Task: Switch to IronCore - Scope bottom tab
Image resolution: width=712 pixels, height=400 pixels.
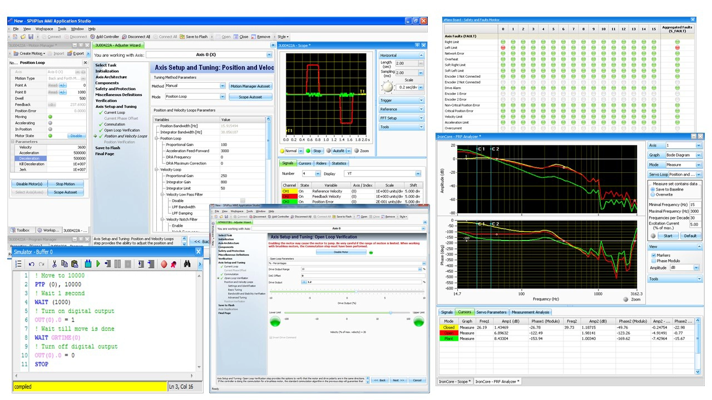Action: coord(455,381)
